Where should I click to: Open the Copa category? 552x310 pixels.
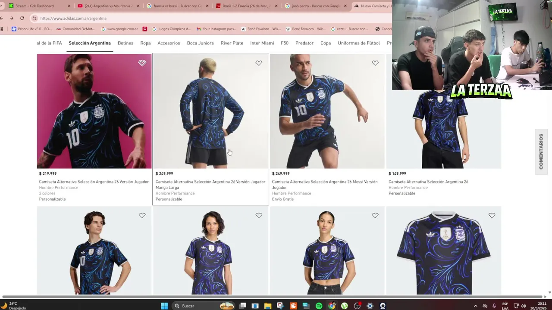(x=326, y=43)
